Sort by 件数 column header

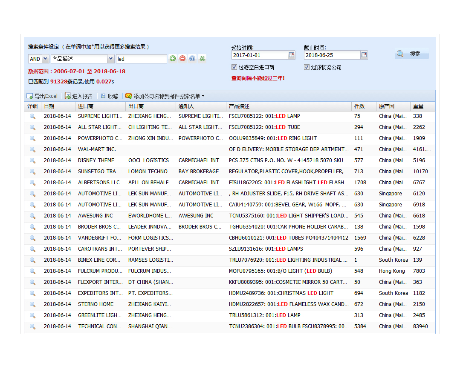(364, 106)
